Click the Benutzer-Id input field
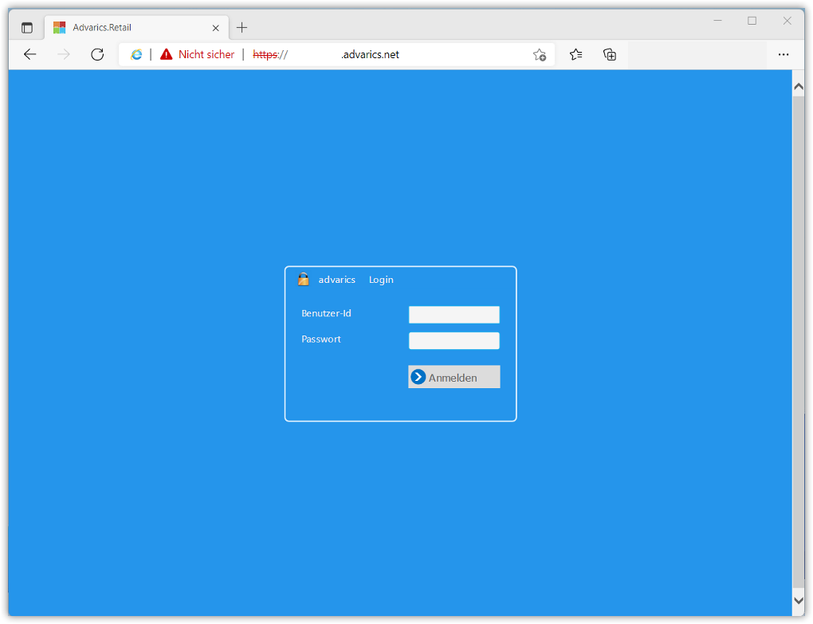 [454, 315]
